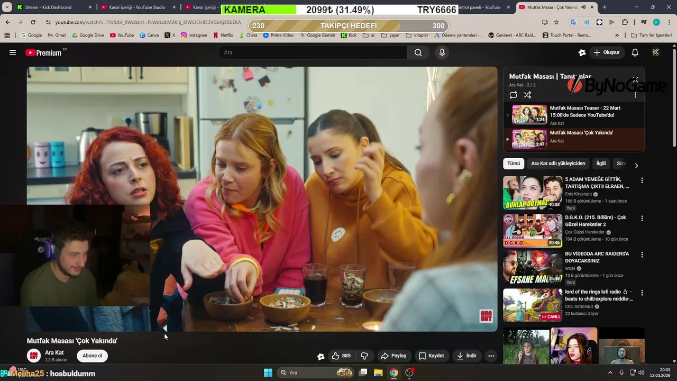Open YouTube notifications bell
The height and width of the screenshot is (381, 677).
point(635,52)
